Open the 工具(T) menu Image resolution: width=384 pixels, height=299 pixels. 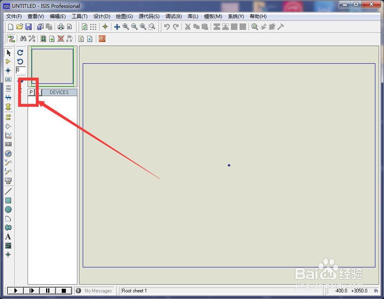coord(79,16)
